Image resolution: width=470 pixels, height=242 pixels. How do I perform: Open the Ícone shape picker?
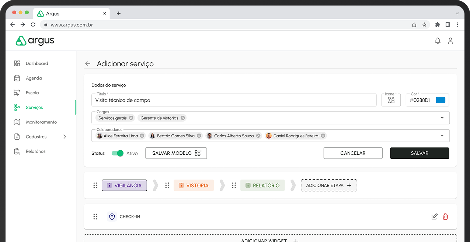391,100
